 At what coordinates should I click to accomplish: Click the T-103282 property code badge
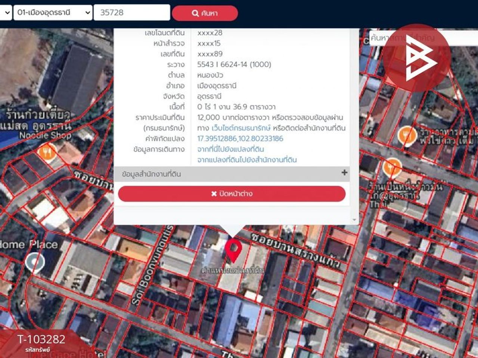point(41,342)
